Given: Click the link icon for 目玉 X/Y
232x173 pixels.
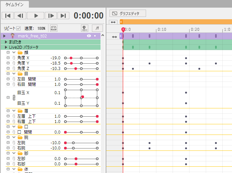Looking at the screenshot, I should (x=14, y=98).
